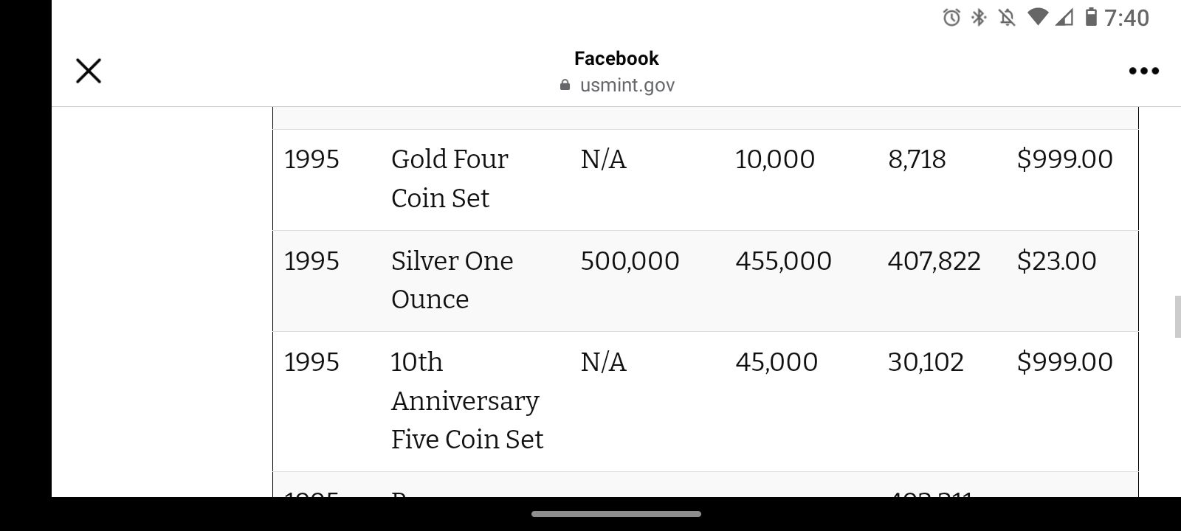Select the Gold Four Coin Set row
Screen dimensions: 1181x531
pos(706,180)
